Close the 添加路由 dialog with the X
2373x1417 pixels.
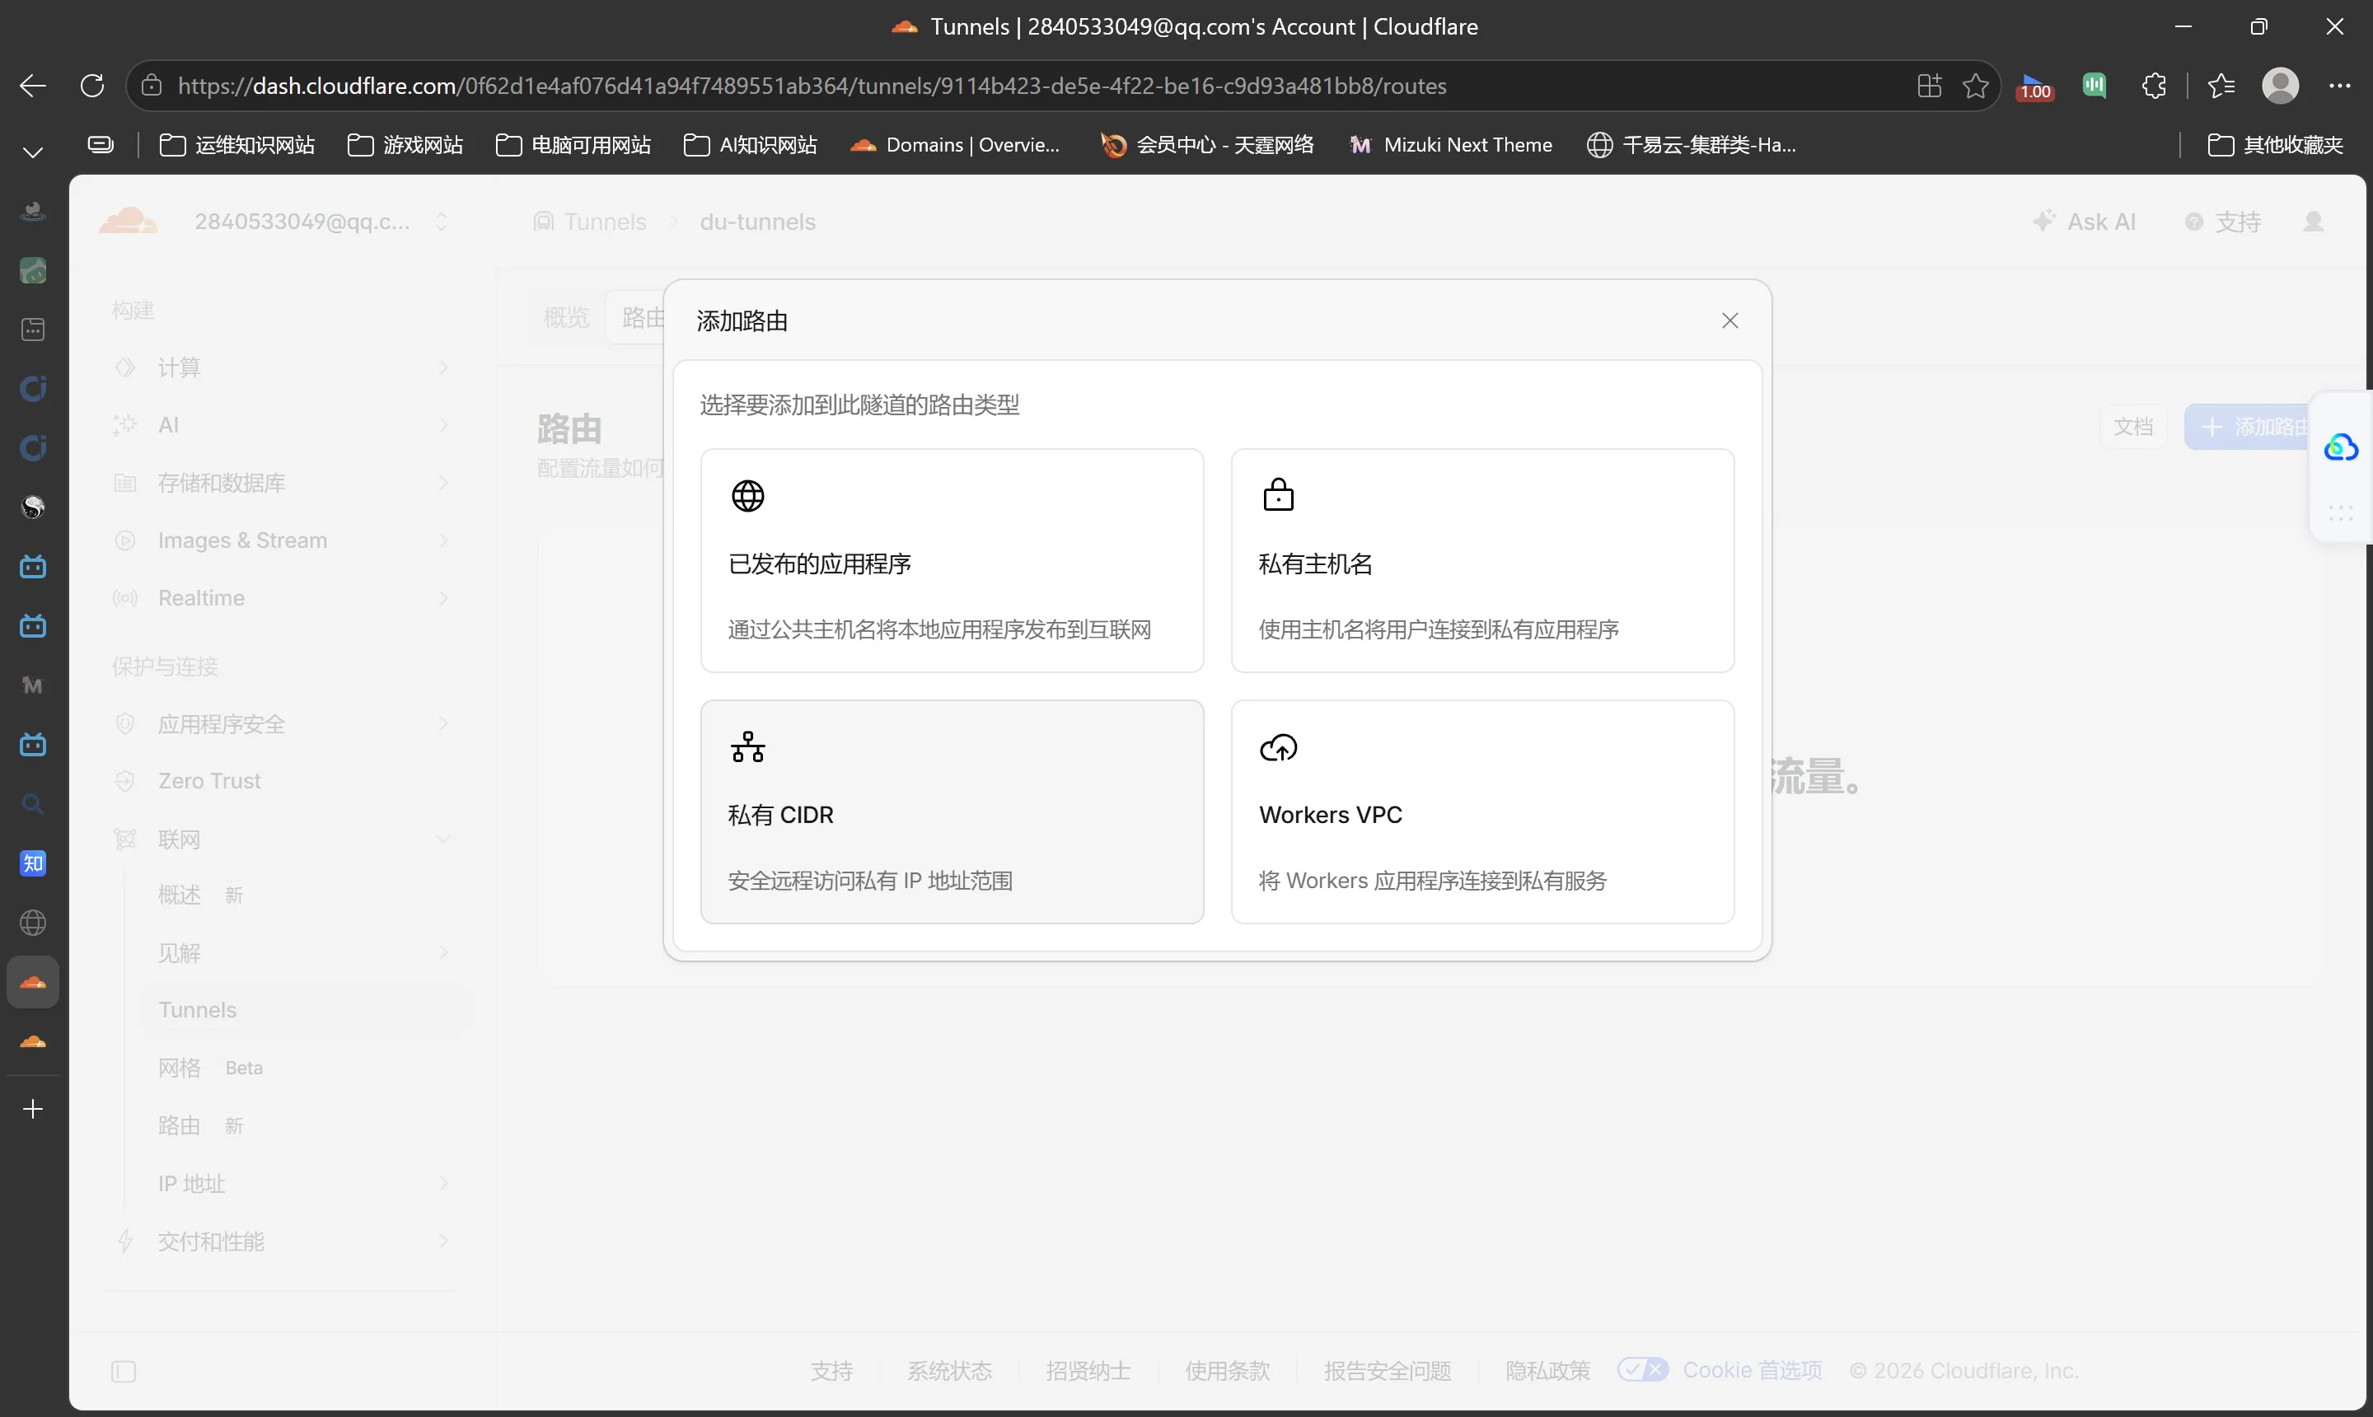point(1729,320)
